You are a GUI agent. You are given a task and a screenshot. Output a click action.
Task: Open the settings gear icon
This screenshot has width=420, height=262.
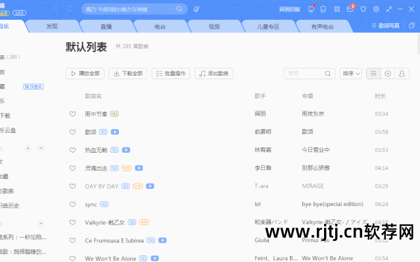[x=376, y=9]
